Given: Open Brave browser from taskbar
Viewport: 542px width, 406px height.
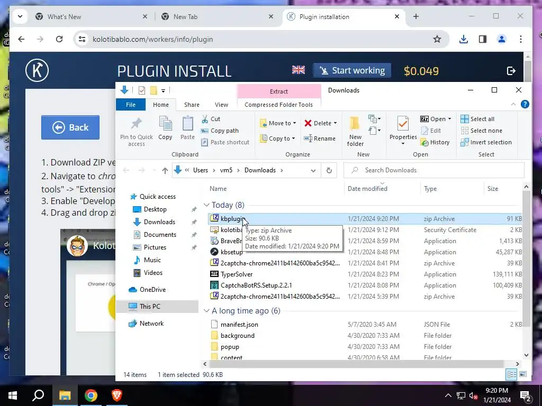Looking at the screenshot, I should pyautogui.click(x=117, y=395).
